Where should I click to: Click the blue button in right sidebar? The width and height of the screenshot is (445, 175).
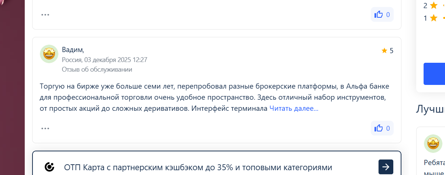(435, 74)
